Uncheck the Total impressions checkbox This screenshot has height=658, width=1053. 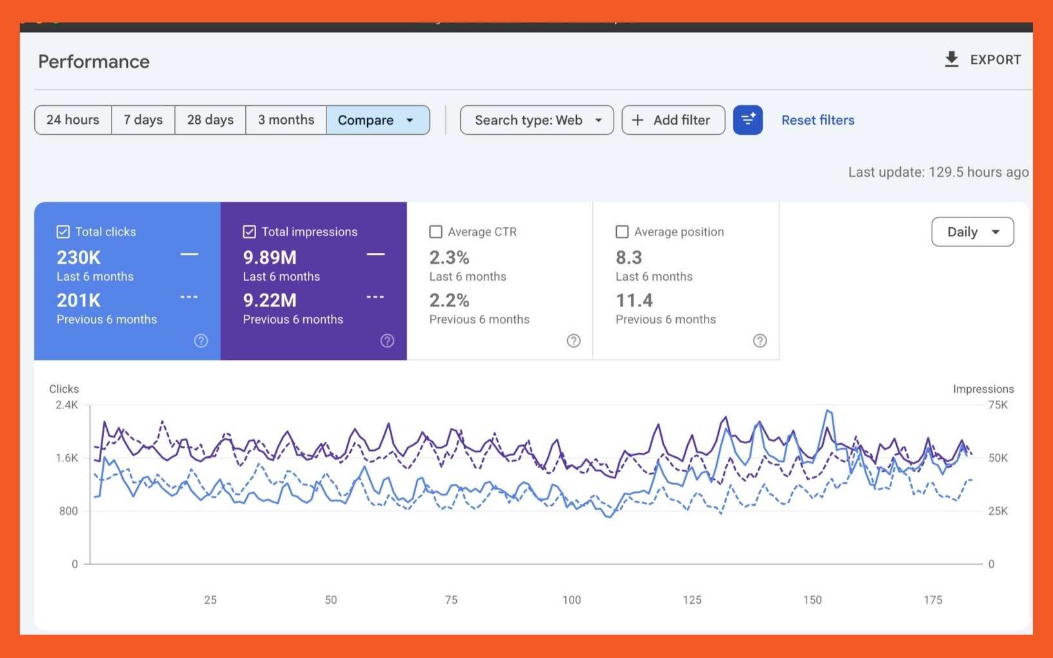tap(250, 232)
